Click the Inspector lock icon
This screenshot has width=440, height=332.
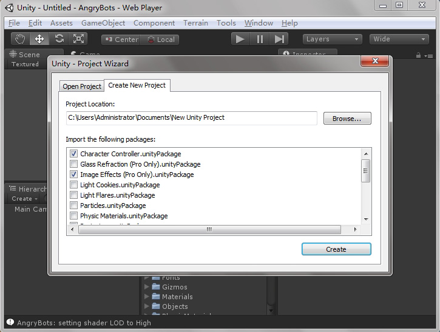pyautogui.click(x=418, y=55)
